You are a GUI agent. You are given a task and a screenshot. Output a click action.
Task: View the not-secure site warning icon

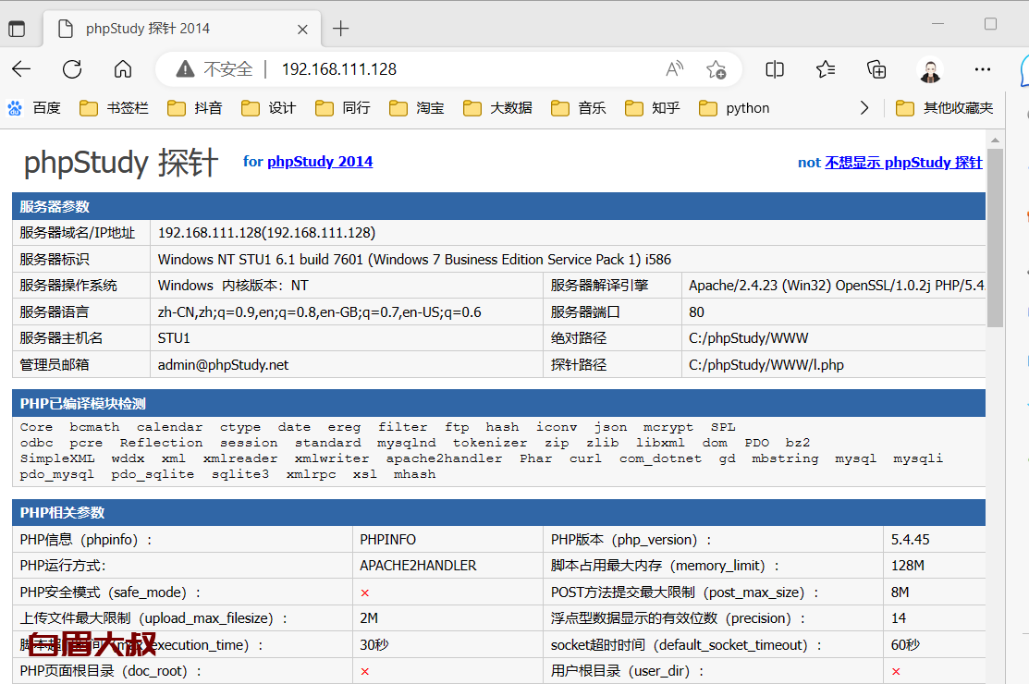pos(186,68)
